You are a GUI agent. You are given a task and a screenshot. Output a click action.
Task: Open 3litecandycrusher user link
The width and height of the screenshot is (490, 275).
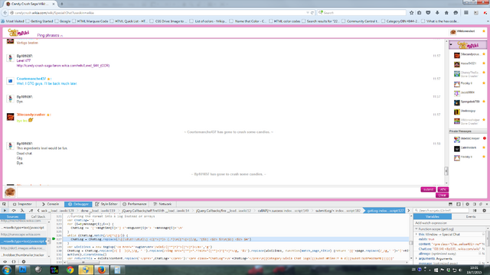(31, 115)
